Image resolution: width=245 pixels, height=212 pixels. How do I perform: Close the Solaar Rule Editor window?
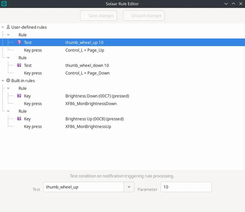tap(241, 4)
